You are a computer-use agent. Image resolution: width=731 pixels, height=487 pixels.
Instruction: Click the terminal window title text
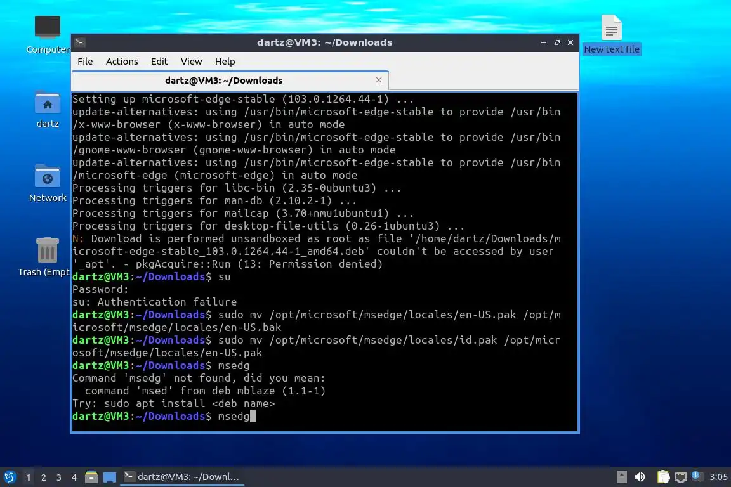[x=324, y=42]
